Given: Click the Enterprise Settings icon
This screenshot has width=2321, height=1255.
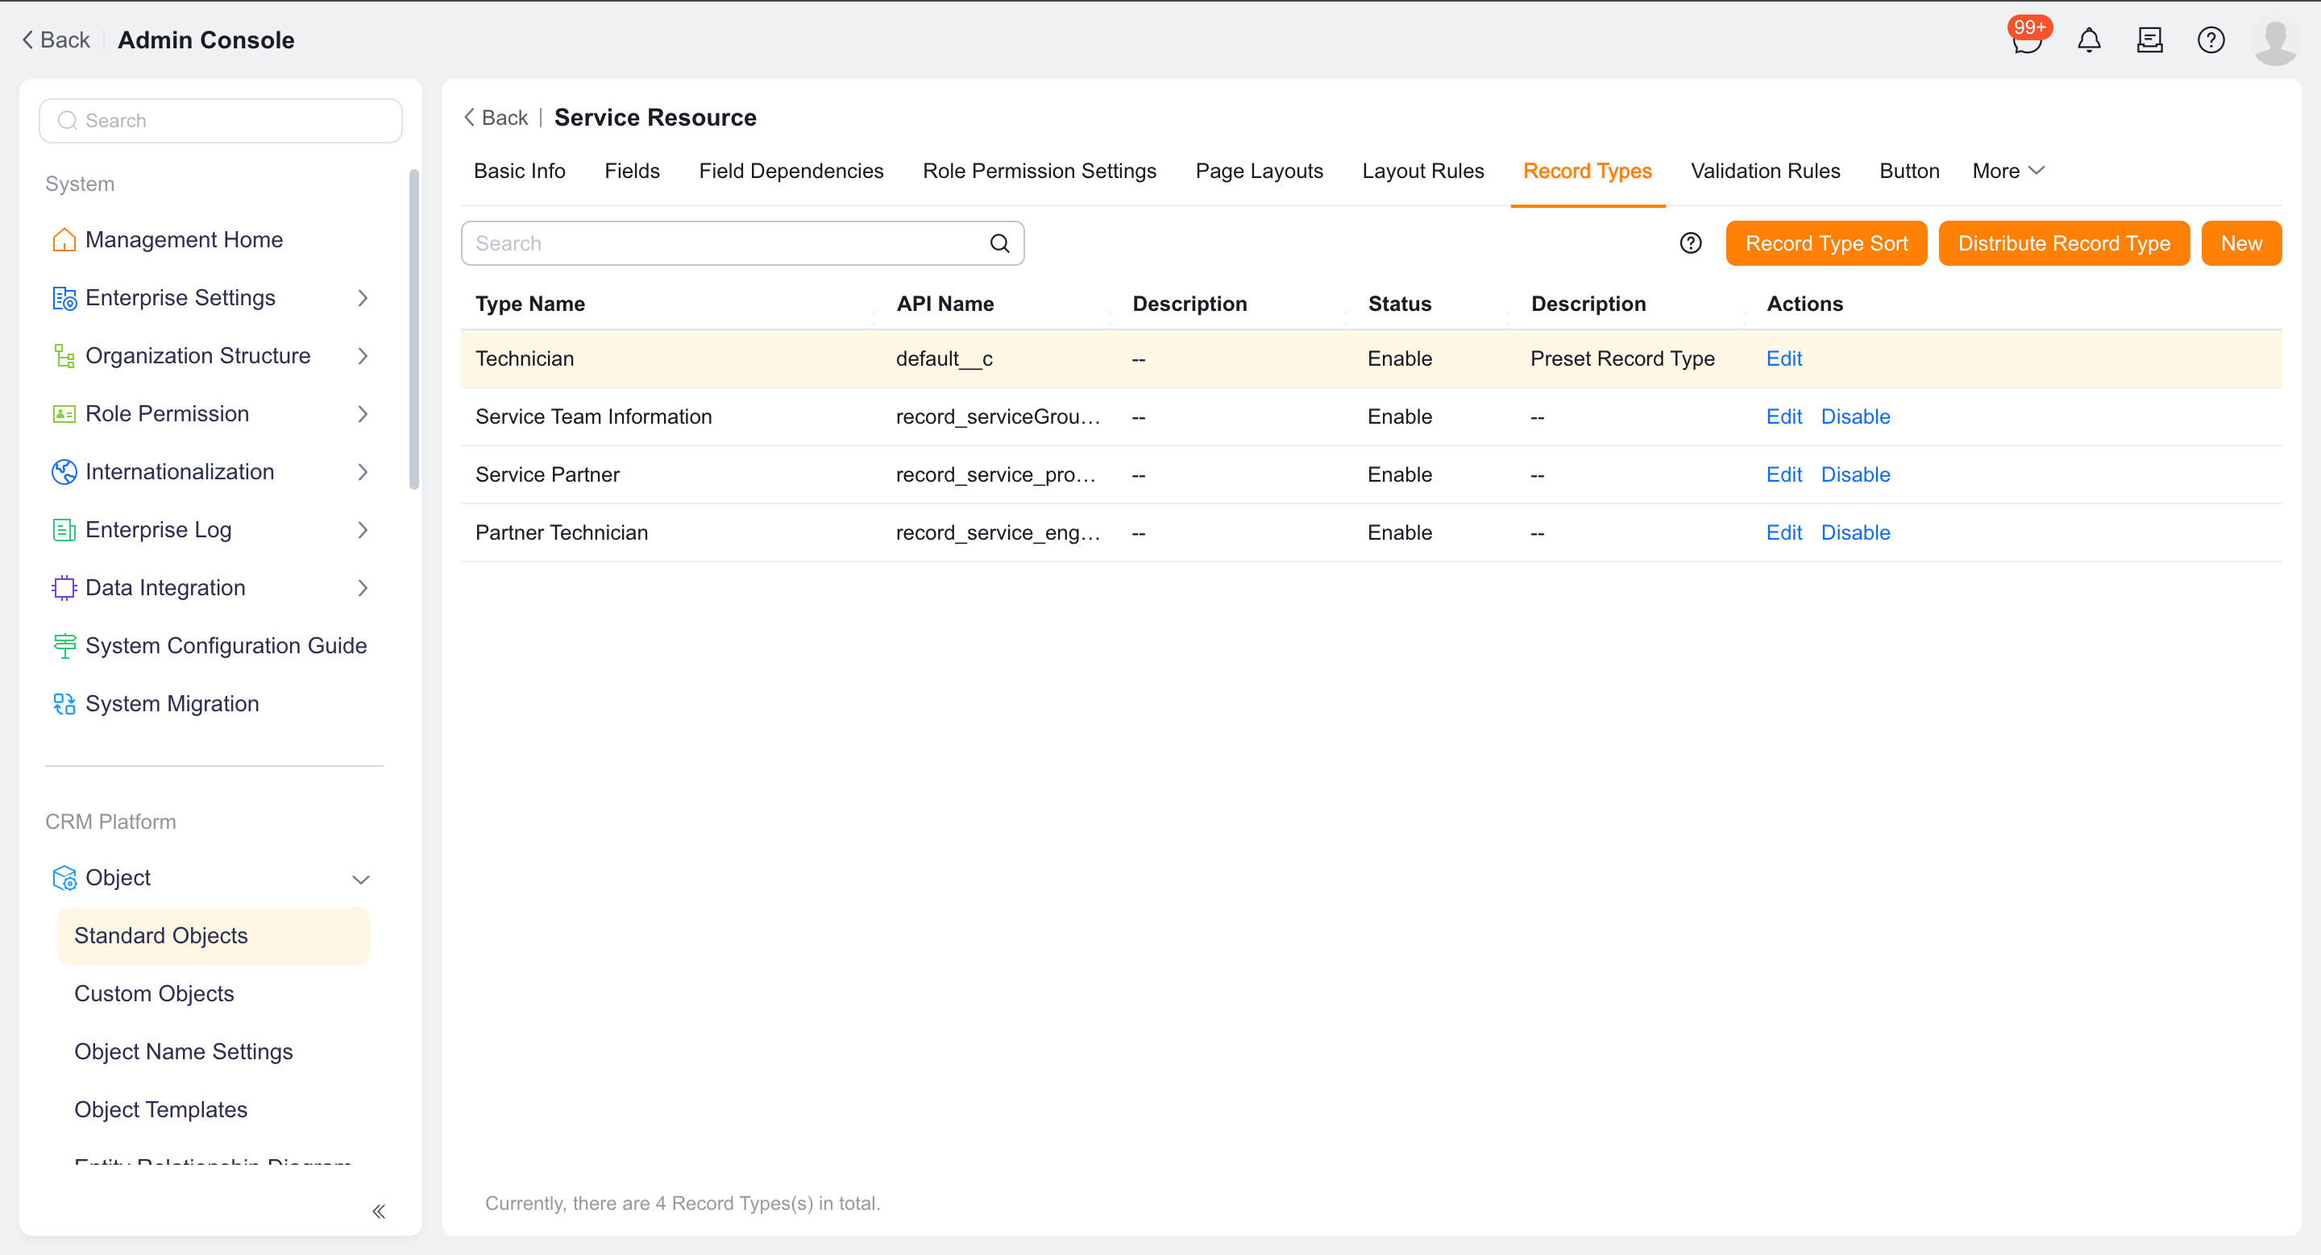Looking at the screenshot, I should pyautogui.click(x=64, y=298).
